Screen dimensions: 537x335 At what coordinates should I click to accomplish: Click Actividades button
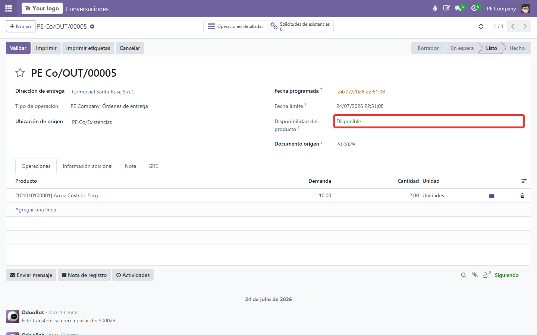point(133,275)
